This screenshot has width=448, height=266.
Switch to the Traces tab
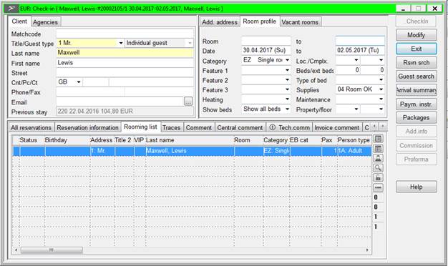[172, 127]
